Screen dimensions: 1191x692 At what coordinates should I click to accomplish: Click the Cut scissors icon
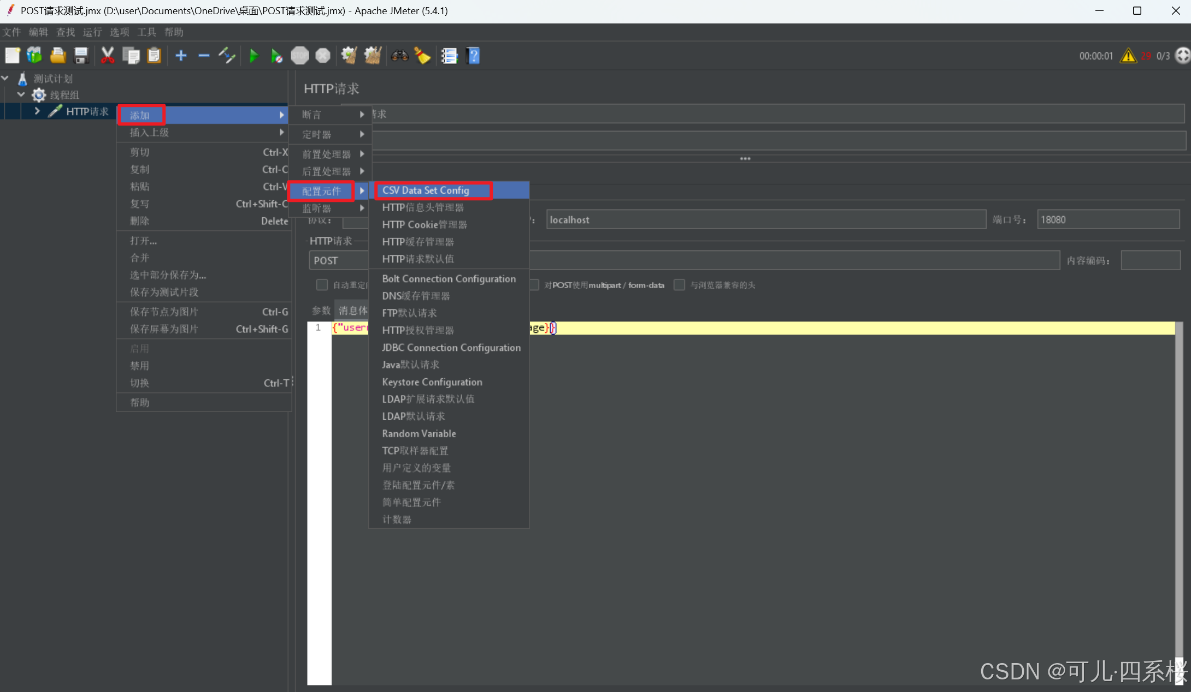click(x=107, y=56)
